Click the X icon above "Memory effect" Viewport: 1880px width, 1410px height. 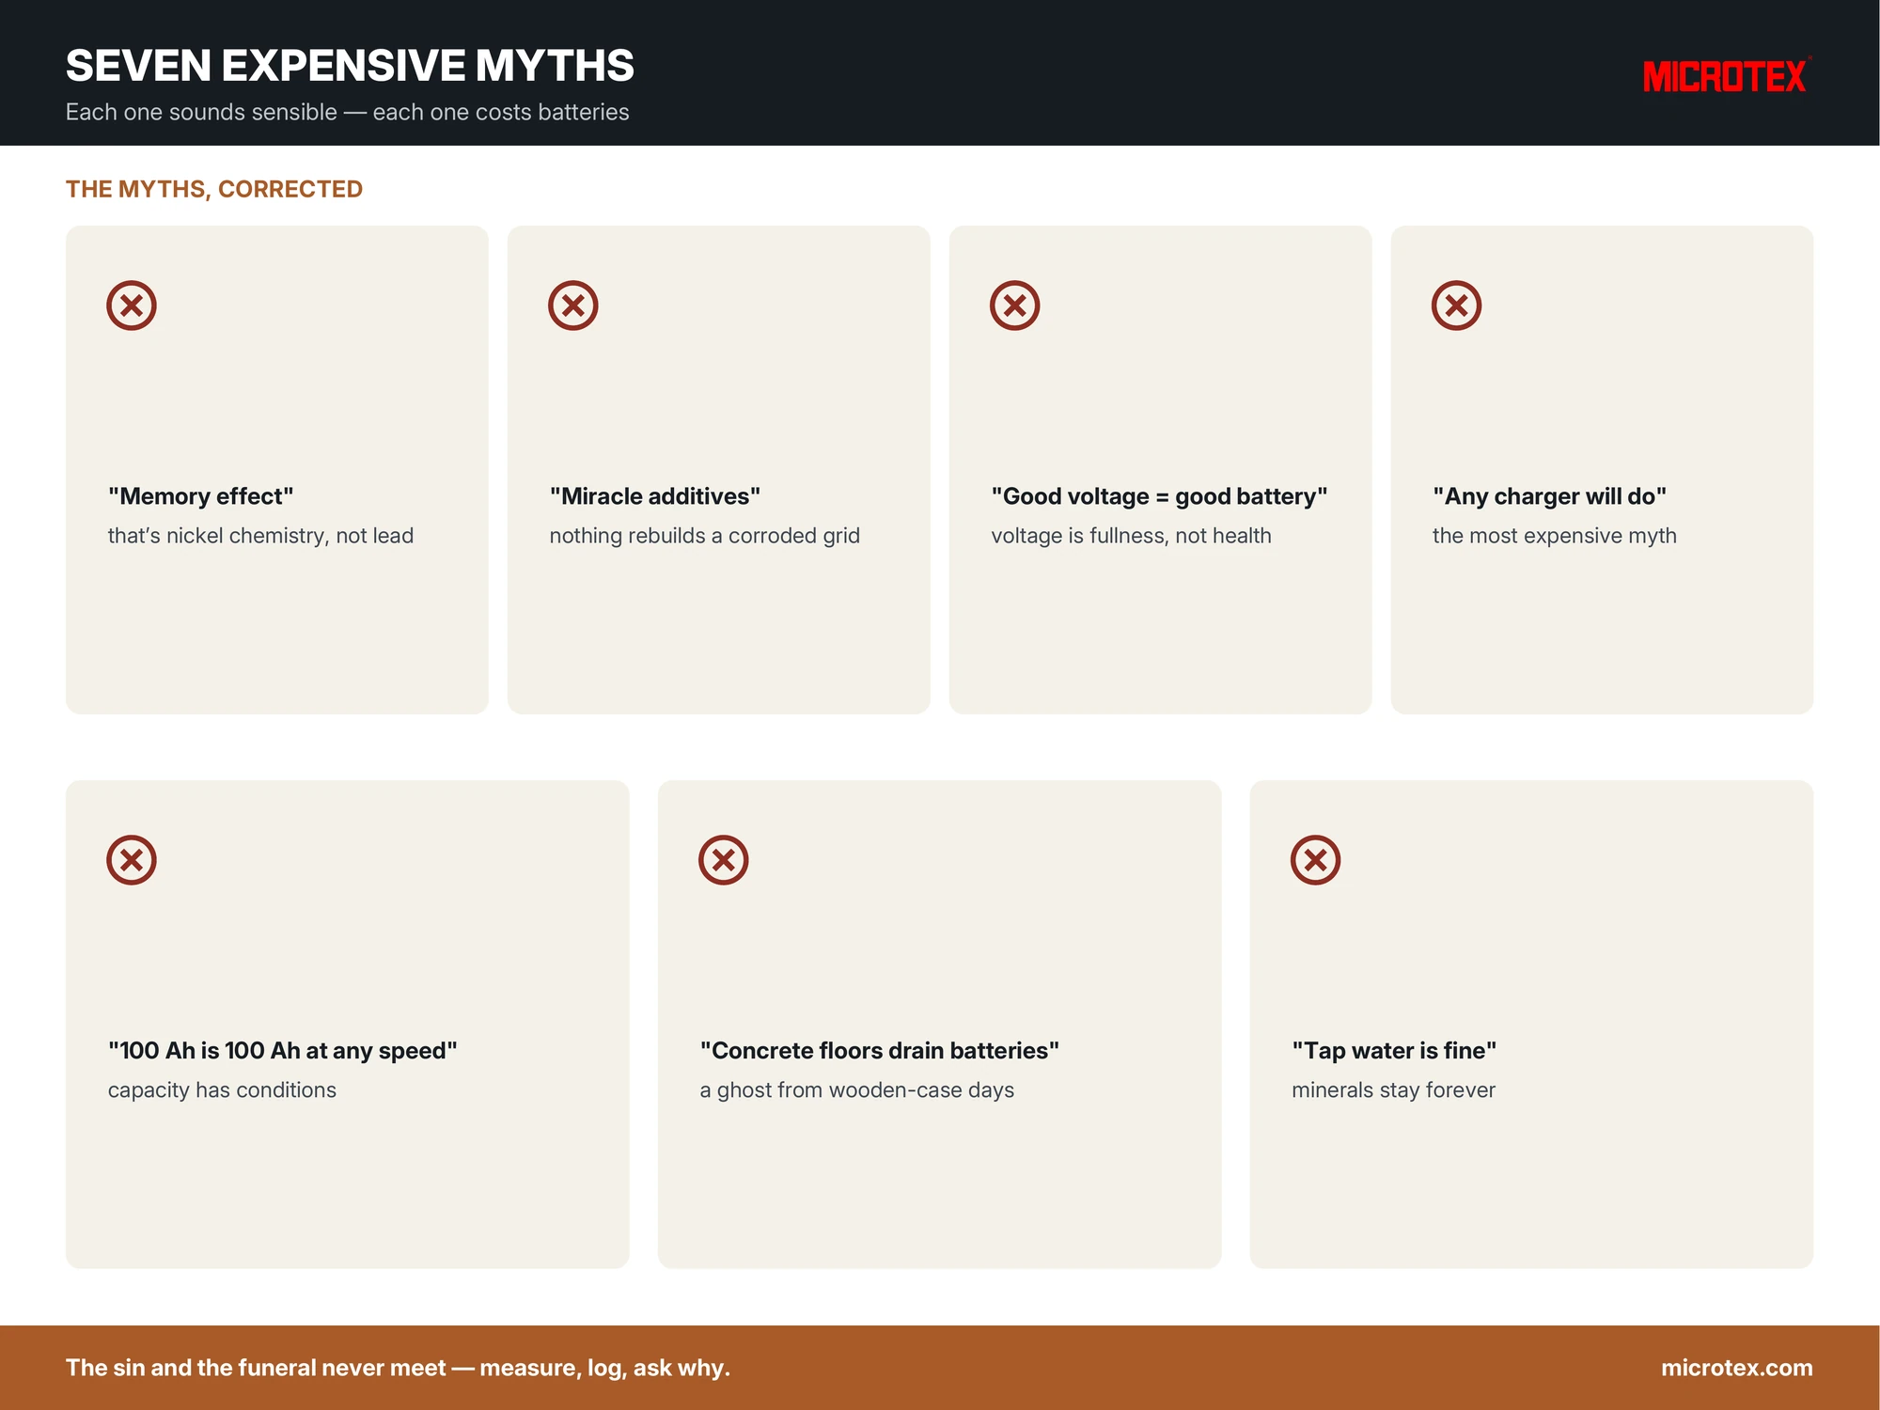click(132, 305)
